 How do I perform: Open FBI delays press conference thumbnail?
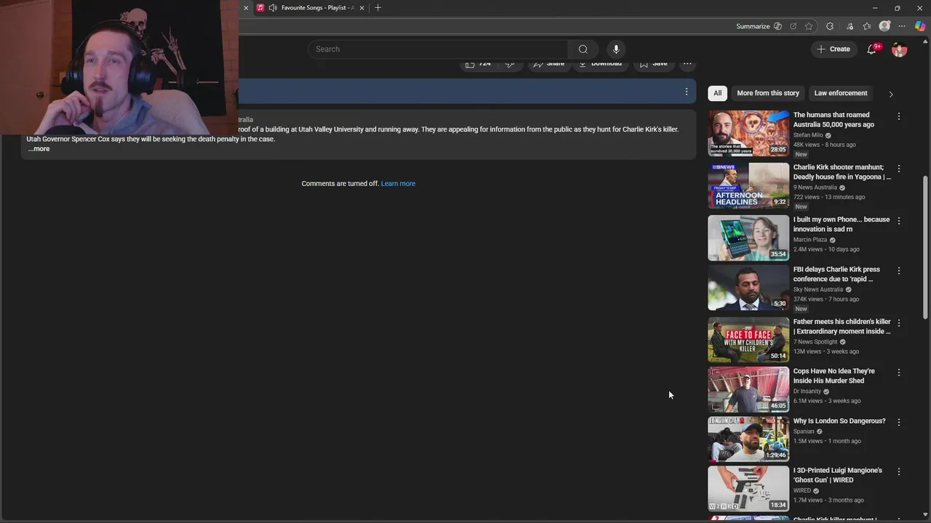click(x=748, y=288)
